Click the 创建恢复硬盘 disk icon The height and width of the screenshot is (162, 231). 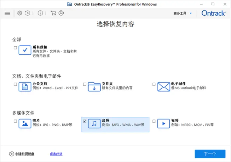(12, 154)
